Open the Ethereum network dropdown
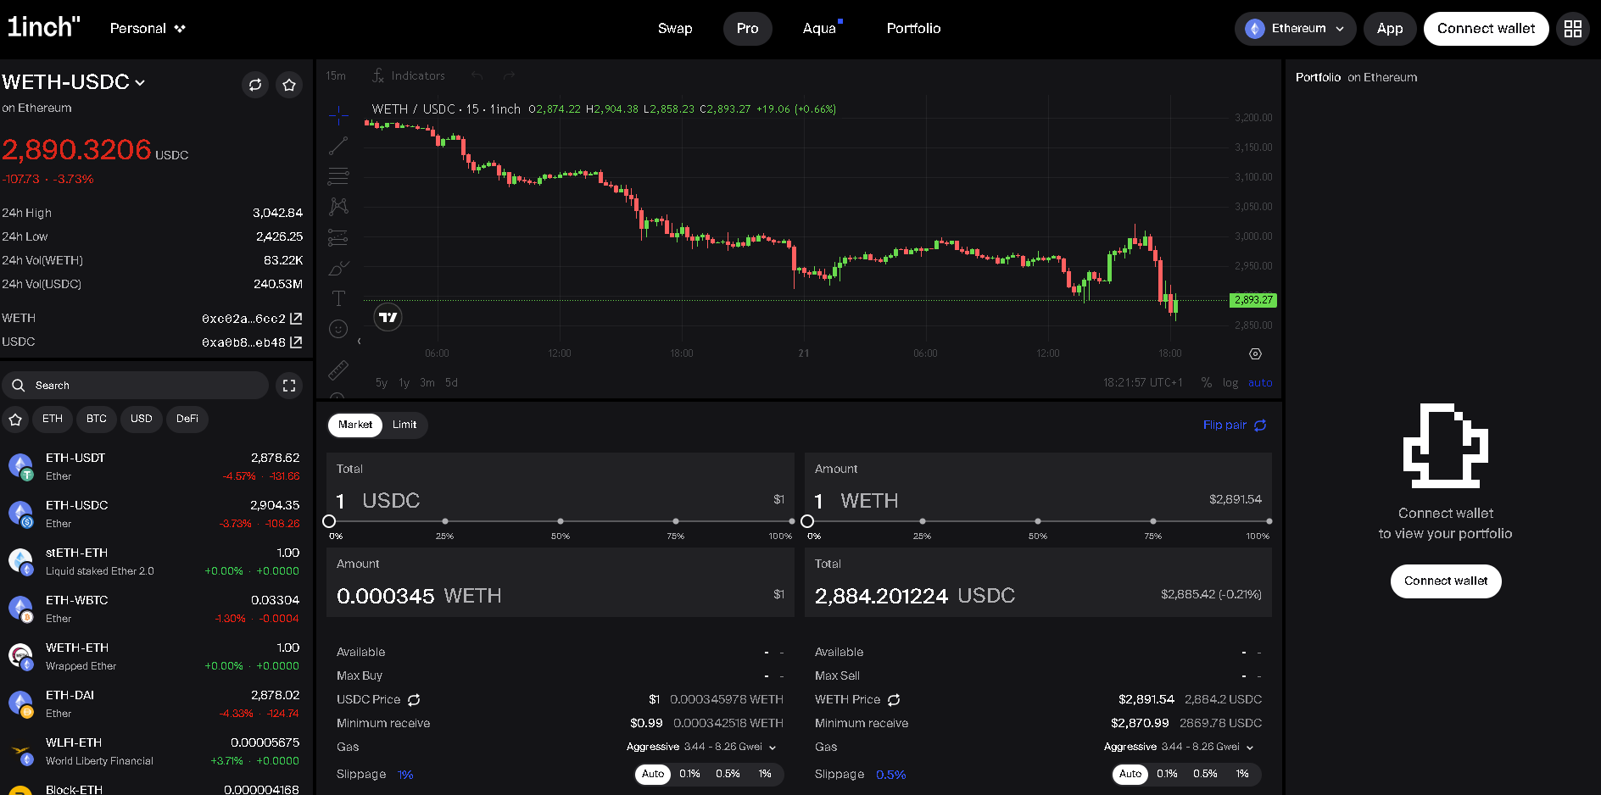This screenshot has height=795, width=1601. coord(1295,28)
